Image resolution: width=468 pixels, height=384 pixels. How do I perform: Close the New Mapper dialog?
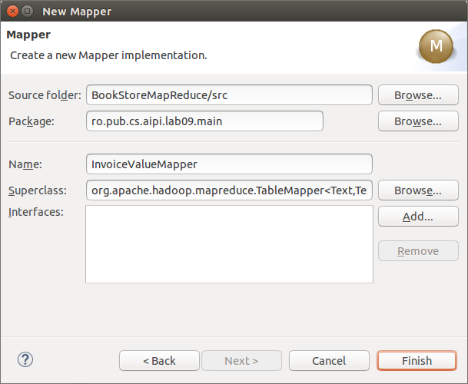coord(12,12)
